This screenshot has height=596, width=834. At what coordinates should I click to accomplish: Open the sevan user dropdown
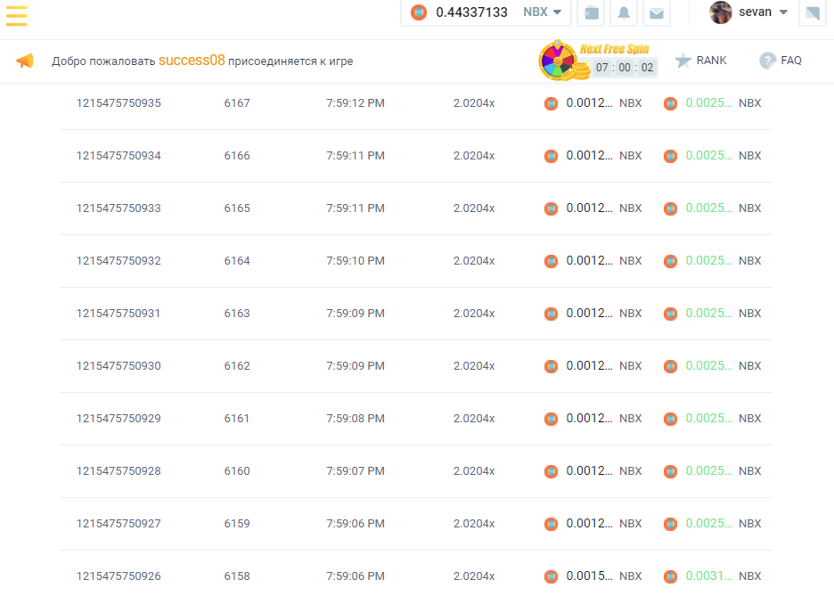(x=783, y=12)
